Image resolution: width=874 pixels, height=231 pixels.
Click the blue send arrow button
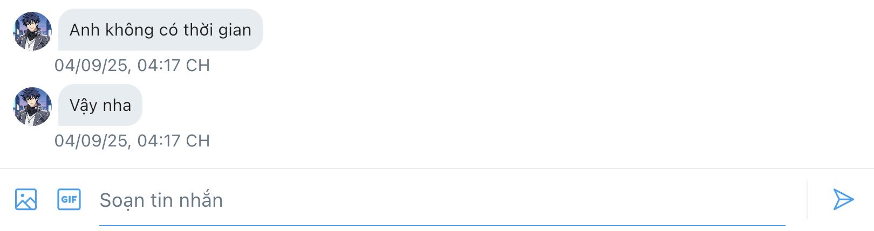coord(843,199)
